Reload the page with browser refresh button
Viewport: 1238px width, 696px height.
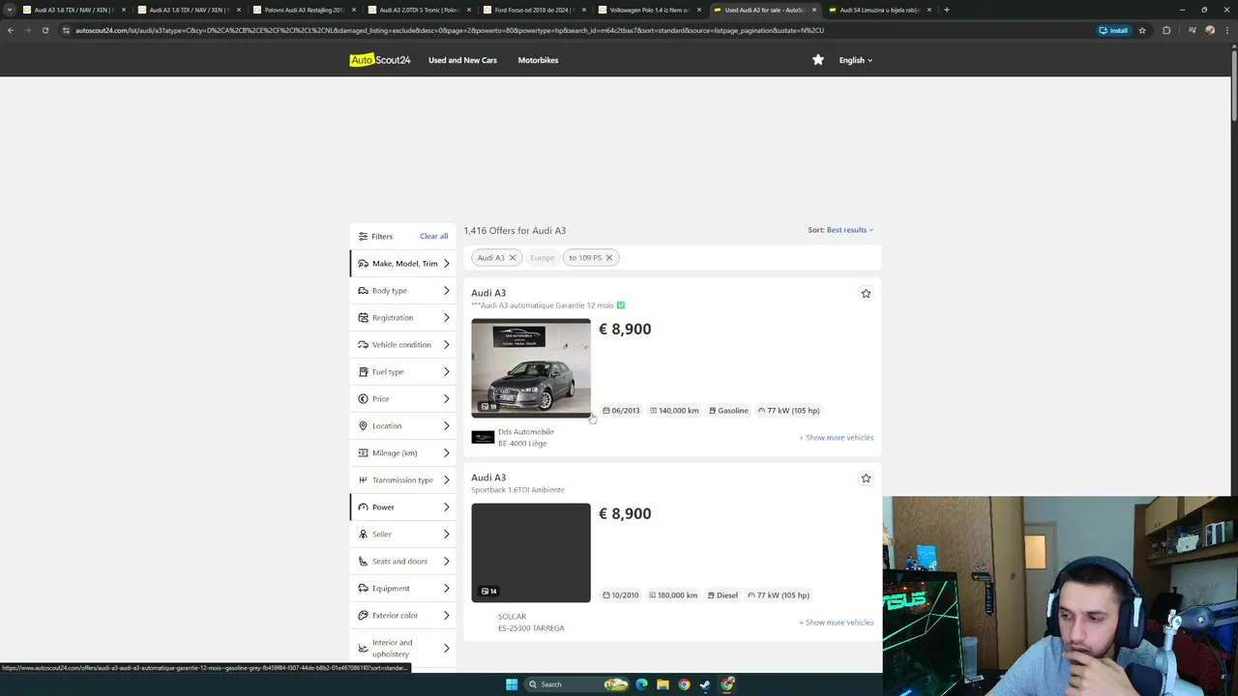point(44,30)
